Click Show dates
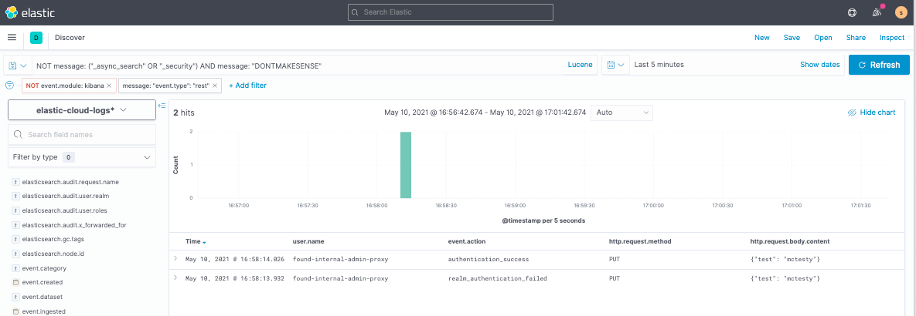 tap(819, 66)
